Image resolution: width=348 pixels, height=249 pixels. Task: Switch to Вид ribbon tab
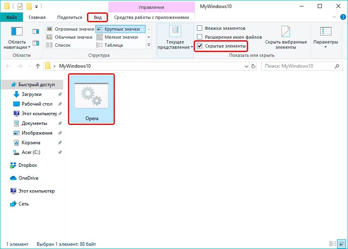(97, 17)
